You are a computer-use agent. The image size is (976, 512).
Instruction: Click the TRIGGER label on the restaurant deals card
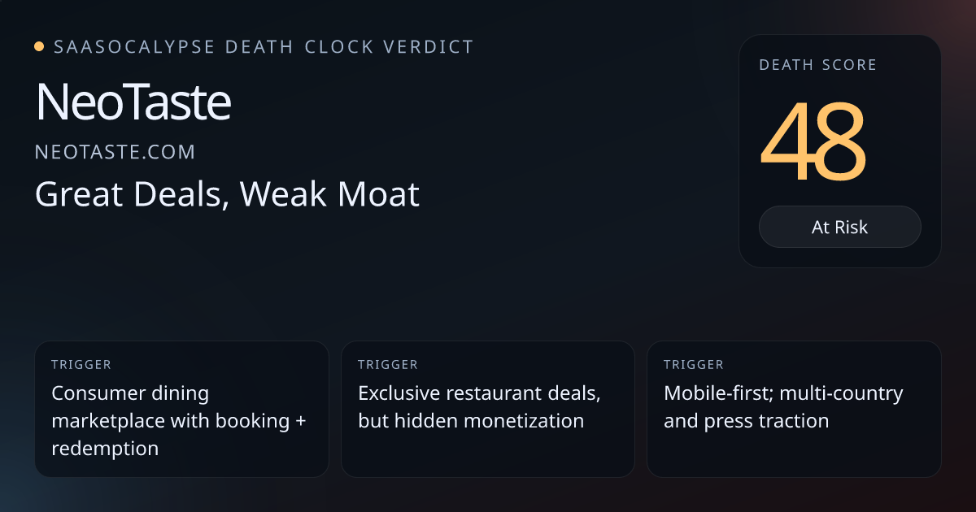pyautogui.click(x=388, y=365)
